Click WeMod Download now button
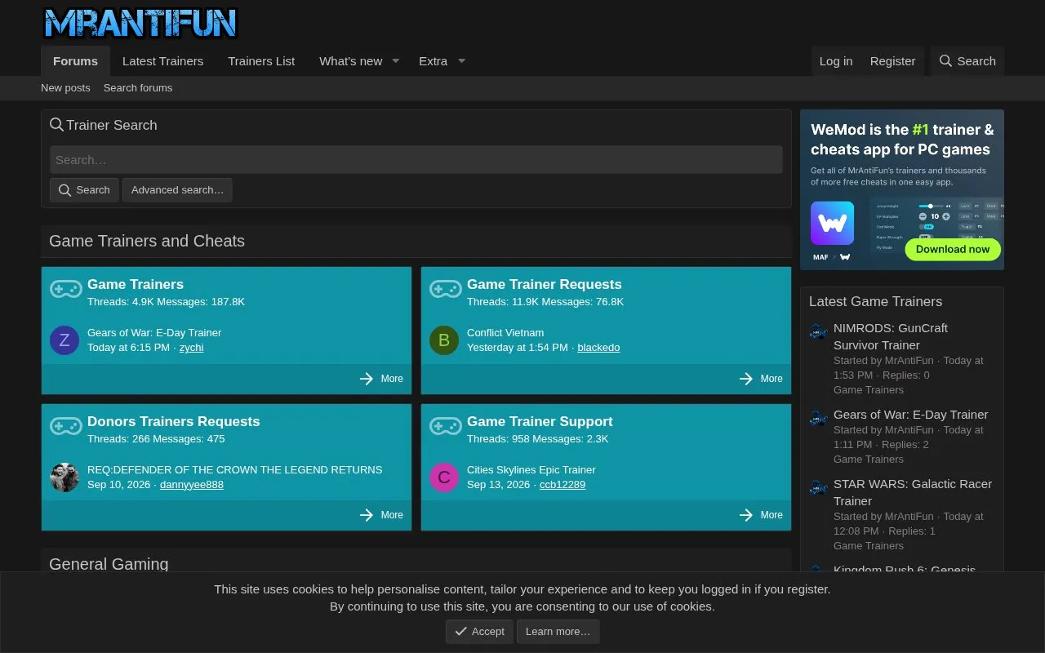The height and width of the screenshot is (653, 1045). [953, 250]
